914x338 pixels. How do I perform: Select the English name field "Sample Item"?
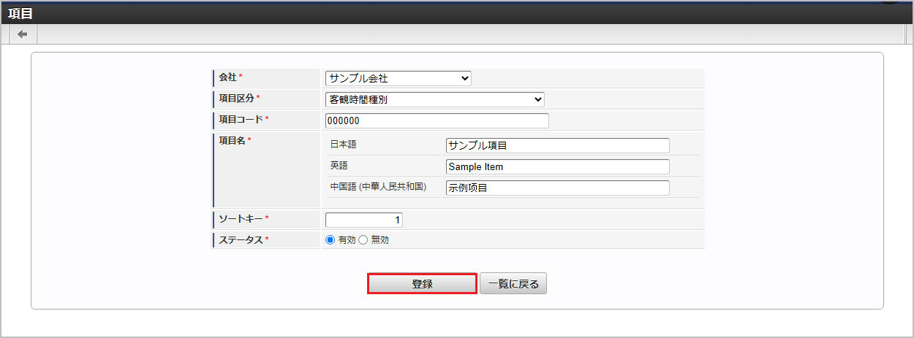click(x=557, y=166)
